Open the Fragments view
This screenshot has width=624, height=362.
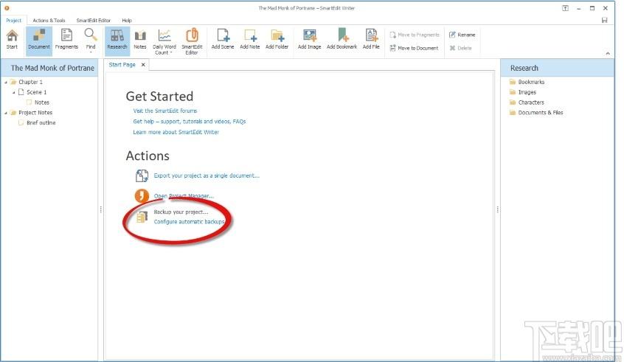[x=66, y=39]
